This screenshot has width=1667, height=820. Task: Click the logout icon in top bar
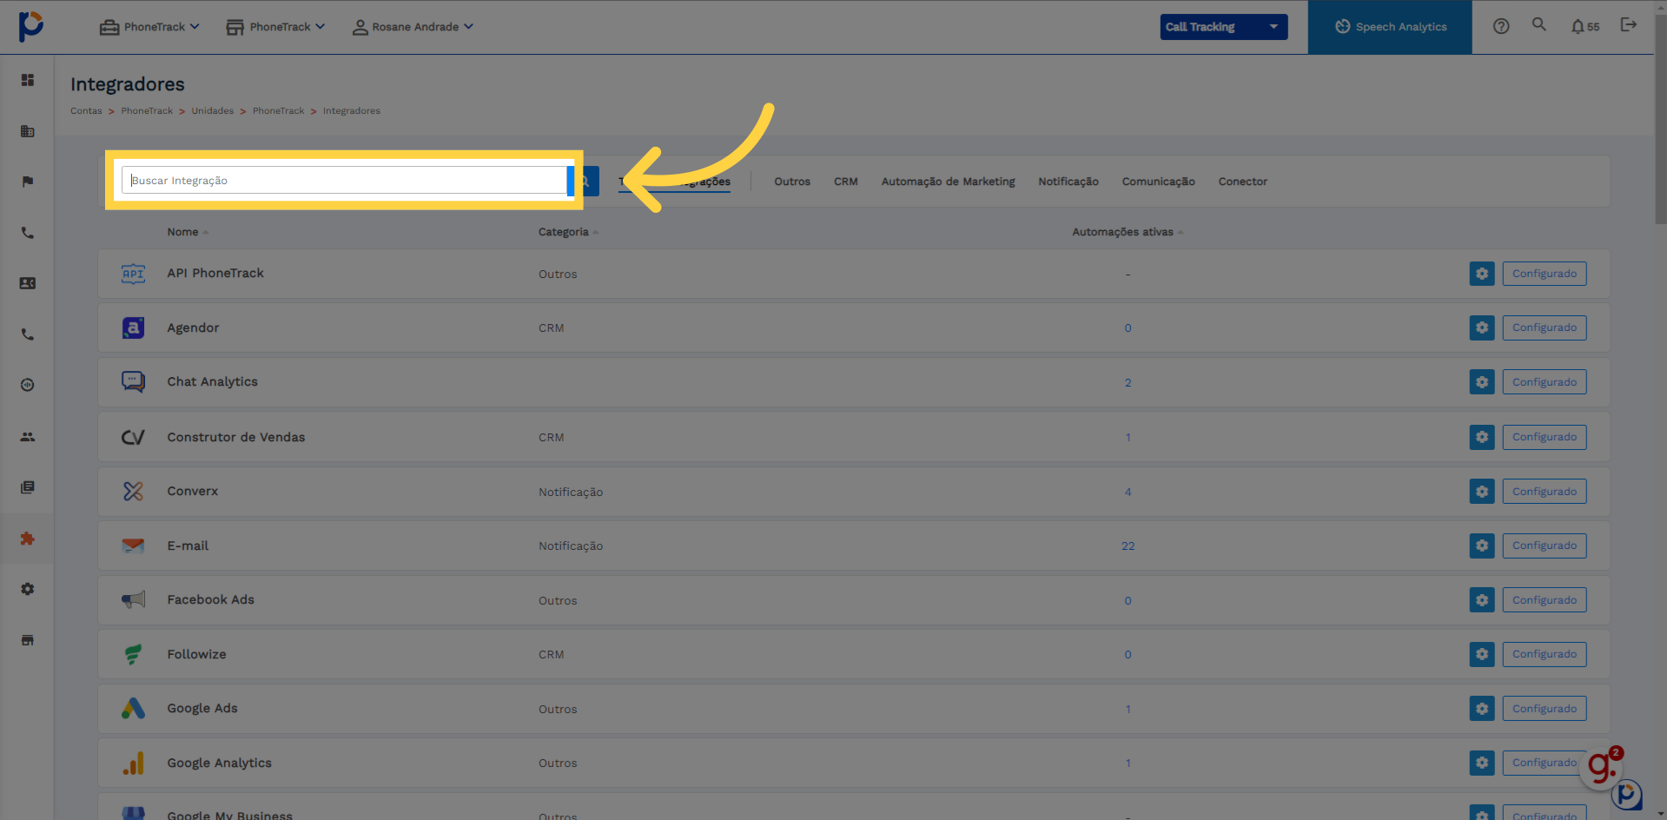1629,25
